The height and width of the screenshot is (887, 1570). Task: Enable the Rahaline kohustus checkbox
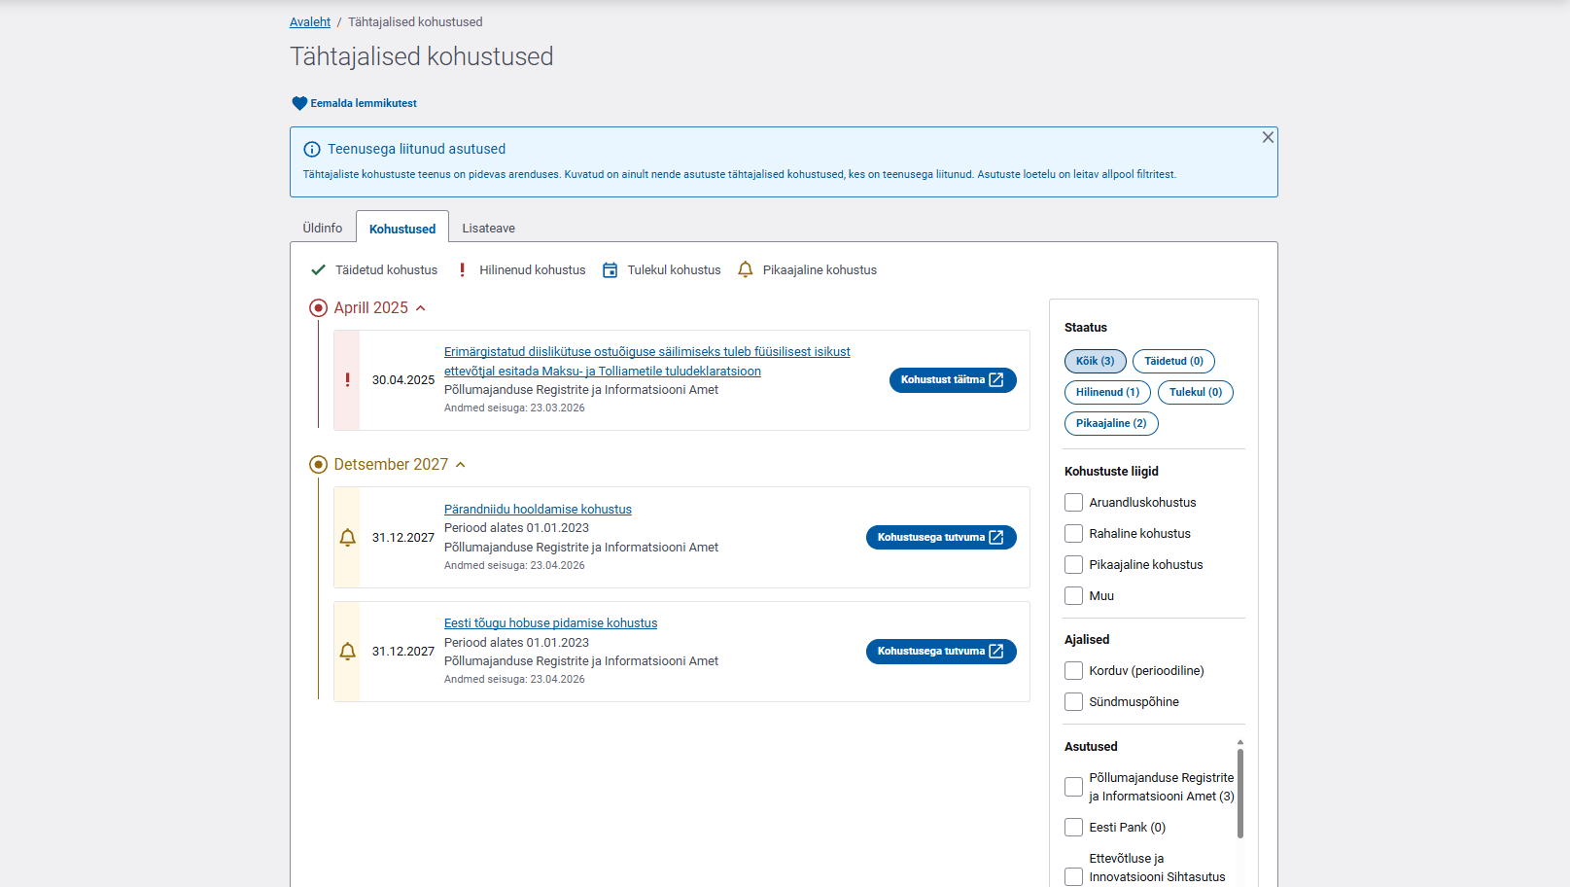pyautogui.click(x=1073, y=533)
